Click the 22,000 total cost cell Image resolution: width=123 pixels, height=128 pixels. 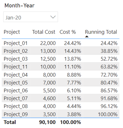click(48, 43)
